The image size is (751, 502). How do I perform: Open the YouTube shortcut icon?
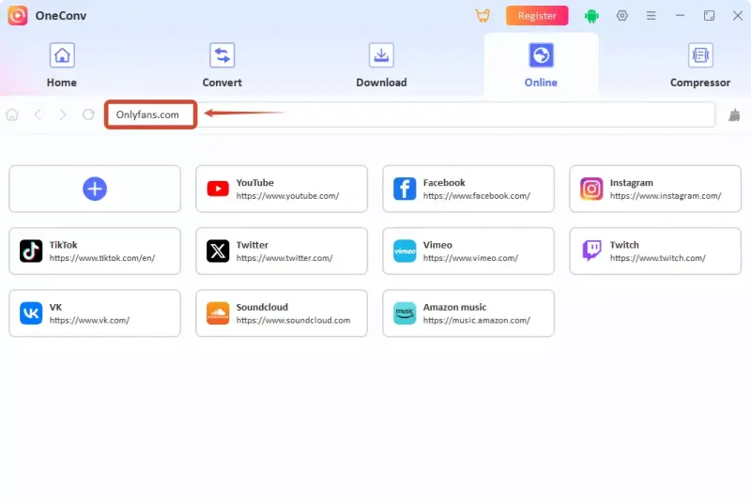click(218, 189)
